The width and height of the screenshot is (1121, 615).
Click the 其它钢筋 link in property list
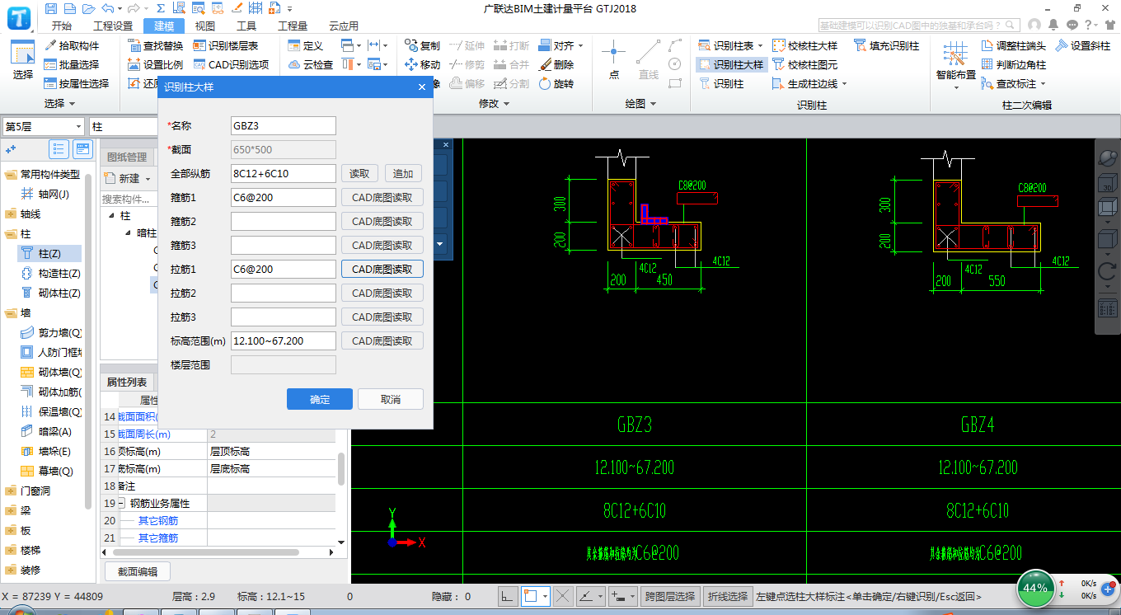click(x=157, y=520)
